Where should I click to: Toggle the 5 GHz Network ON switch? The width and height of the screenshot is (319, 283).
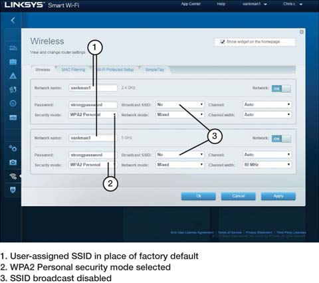coord(281,139)
